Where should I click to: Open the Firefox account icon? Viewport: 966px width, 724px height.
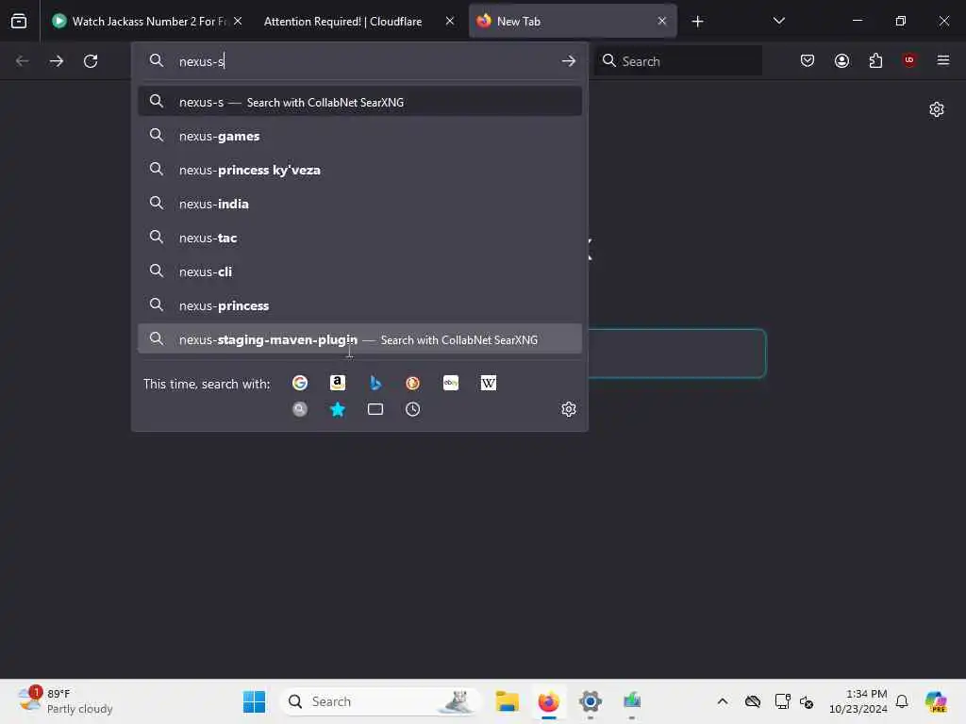[841, 60]
